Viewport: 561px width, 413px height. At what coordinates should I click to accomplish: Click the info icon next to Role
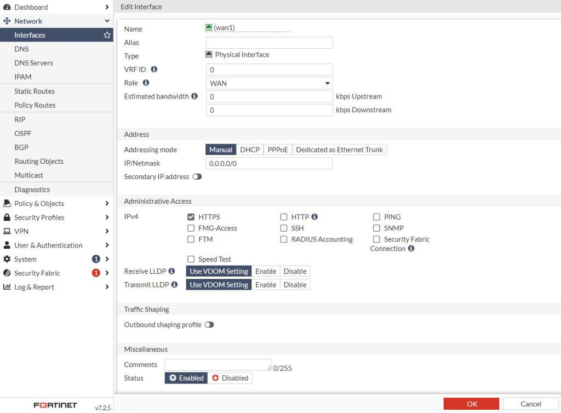(x=146, y=83)
